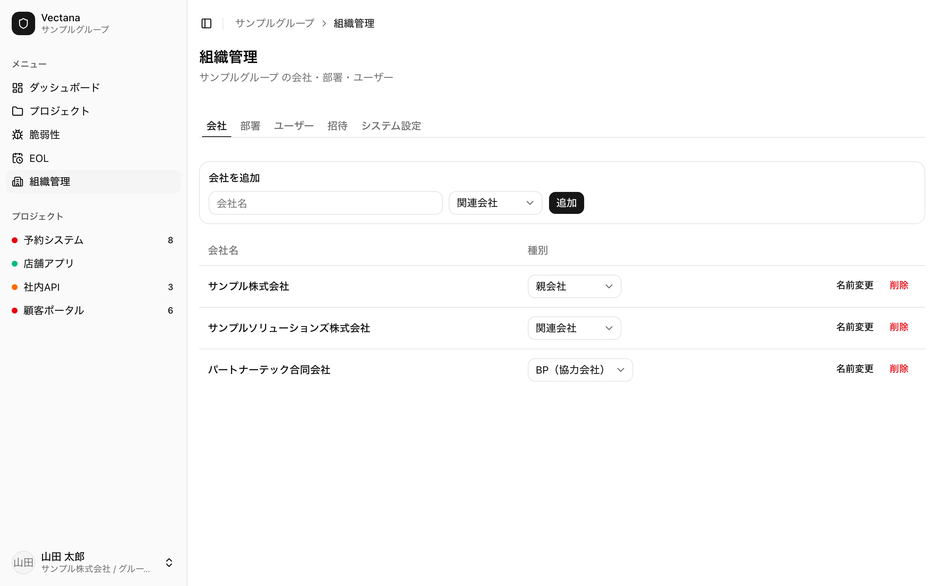Switch to the 招待 tab
The height and width of the screenshot is (586, 937).
(x=337, y=126)
